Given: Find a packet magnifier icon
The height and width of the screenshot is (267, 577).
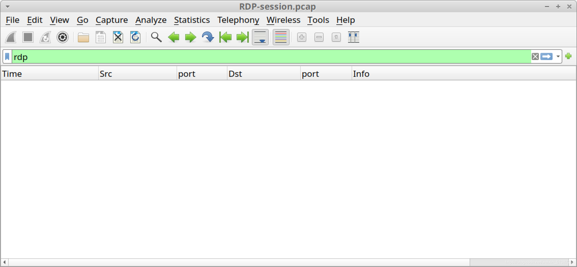Looking at the screenshot, I should pyautogui.click(x=156, y=37).
